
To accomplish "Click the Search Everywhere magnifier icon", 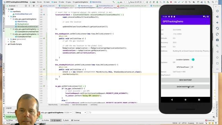I will [213, 2].
